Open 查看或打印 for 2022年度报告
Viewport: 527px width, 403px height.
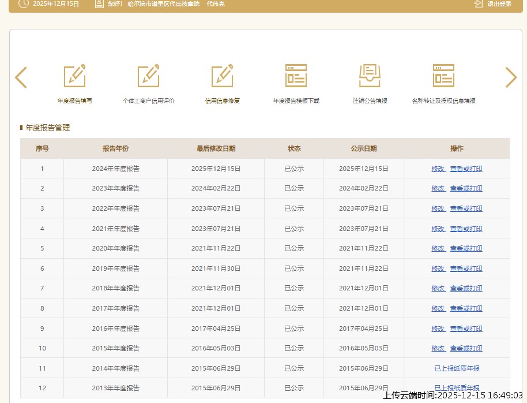click(x=466, y=209)
